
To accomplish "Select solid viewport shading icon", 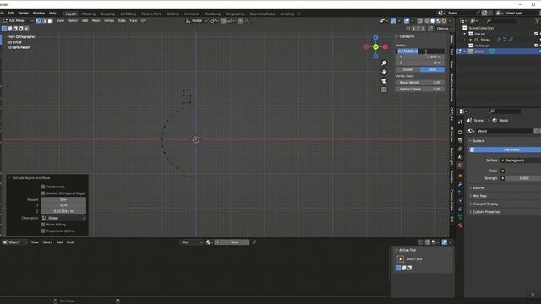I will pos(433,20).
